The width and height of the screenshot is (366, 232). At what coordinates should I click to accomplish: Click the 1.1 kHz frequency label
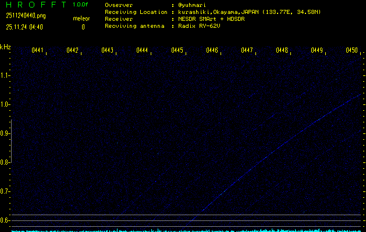tap(5, 75)
